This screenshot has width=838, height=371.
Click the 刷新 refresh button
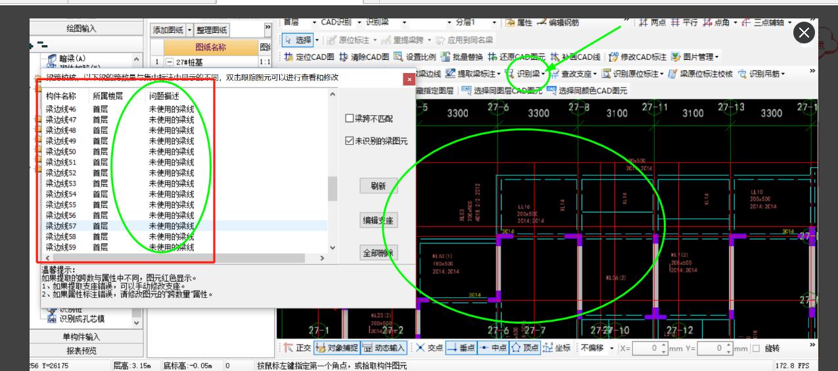(379, 185)
